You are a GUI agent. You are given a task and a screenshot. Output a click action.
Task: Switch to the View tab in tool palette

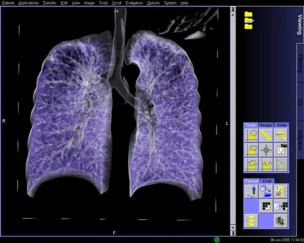281,125
